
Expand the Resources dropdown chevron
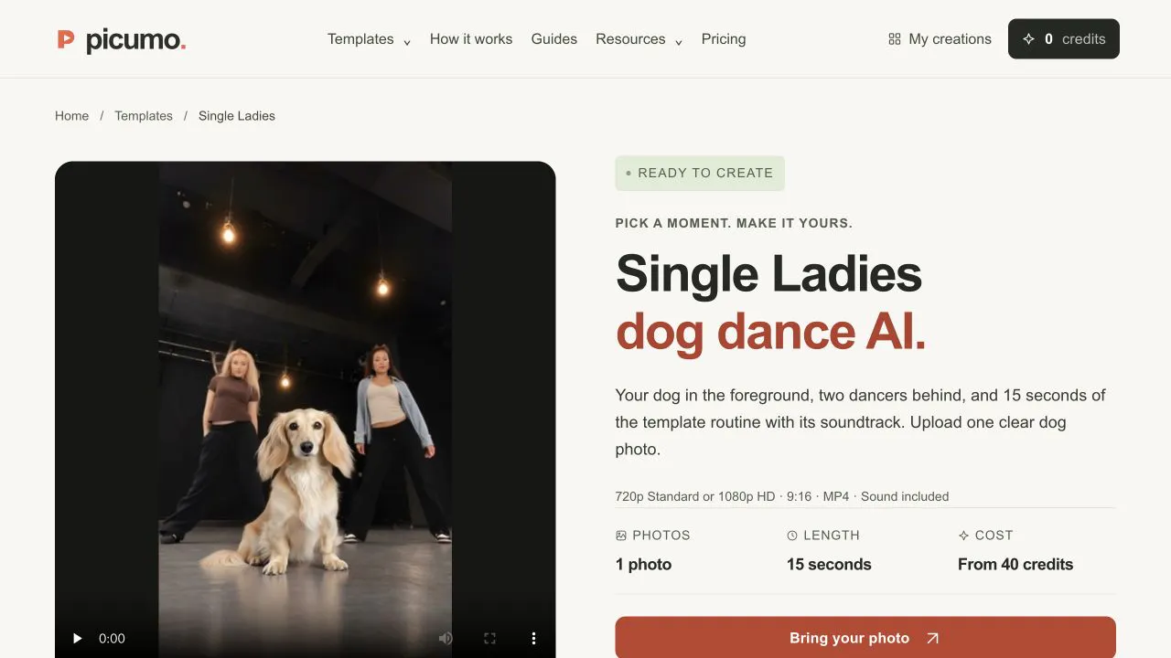tap(679, 42)
